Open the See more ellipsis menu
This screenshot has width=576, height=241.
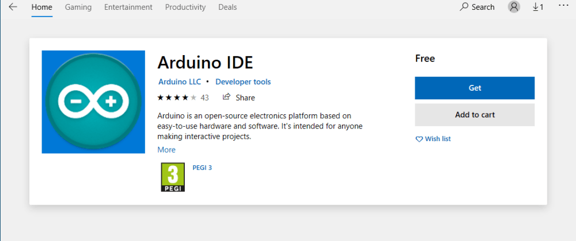(x=563, y=6)
